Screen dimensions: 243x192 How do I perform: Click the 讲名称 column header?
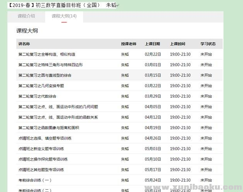coord(24,44)
